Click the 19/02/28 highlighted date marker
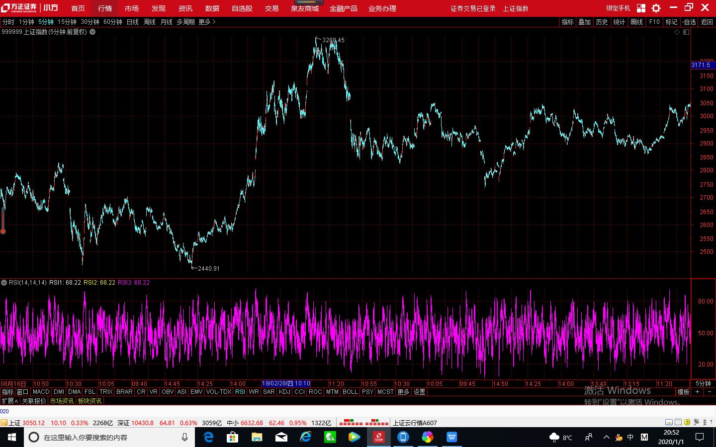The image size is (716, 447). point(286,383)
